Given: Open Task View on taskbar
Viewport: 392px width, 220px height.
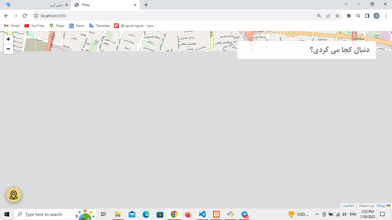Looking at the screenshot, I should pos(103,214).
